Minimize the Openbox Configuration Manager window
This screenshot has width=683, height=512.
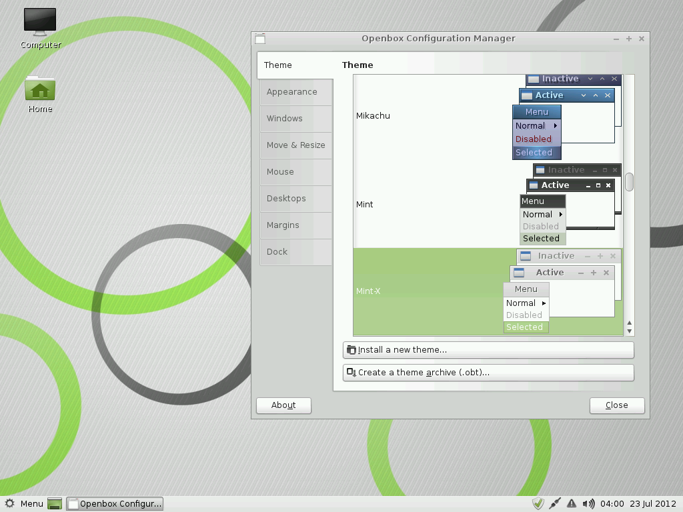click(616, 39)
